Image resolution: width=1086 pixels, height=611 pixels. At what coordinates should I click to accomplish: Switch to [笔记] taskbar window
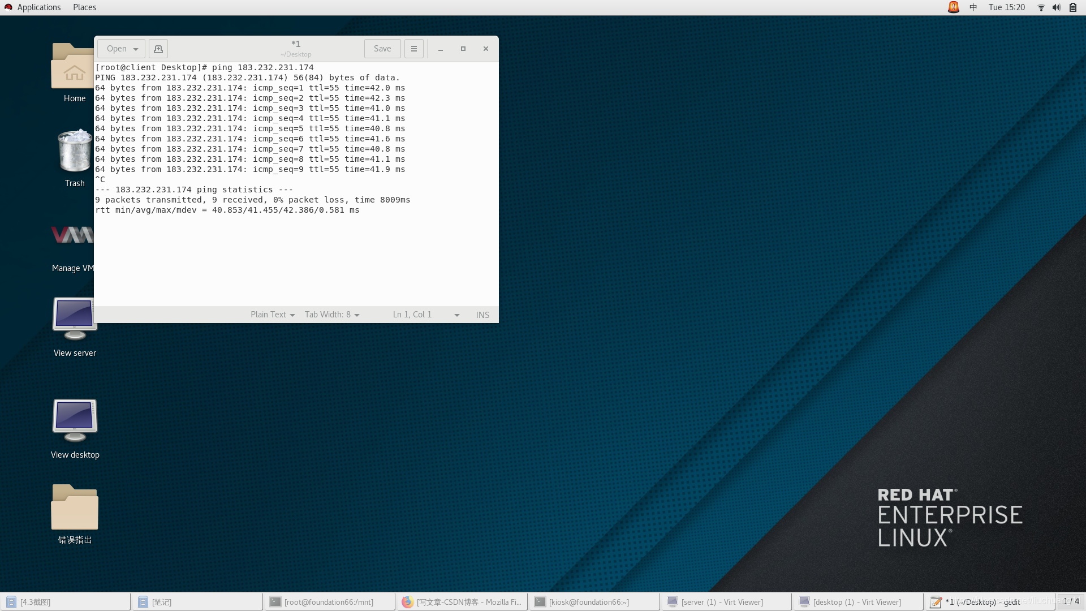pyautogui.click(x=198, y=602)
